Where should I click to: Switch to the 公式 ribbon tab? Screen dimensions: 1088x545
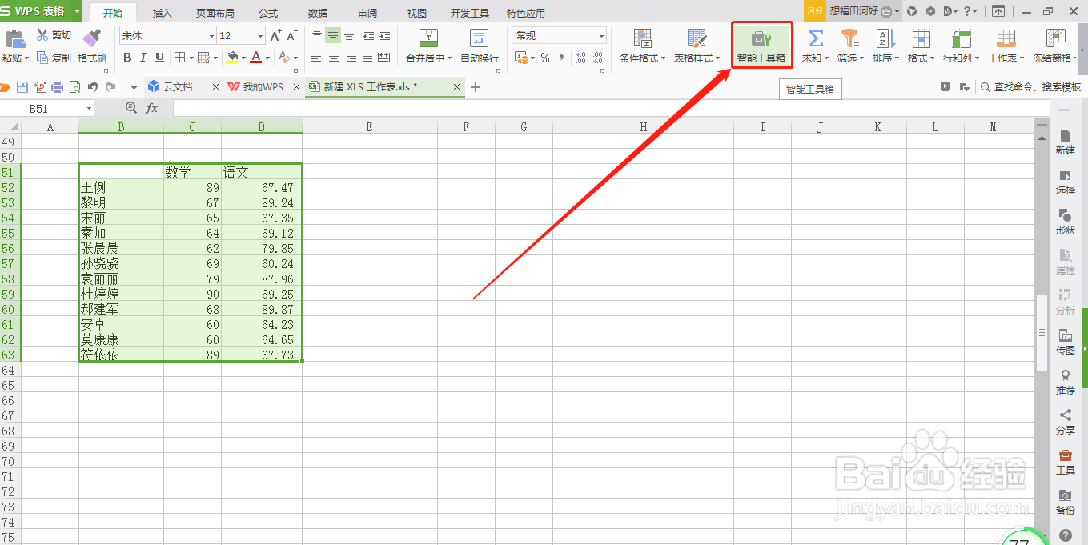268,13
